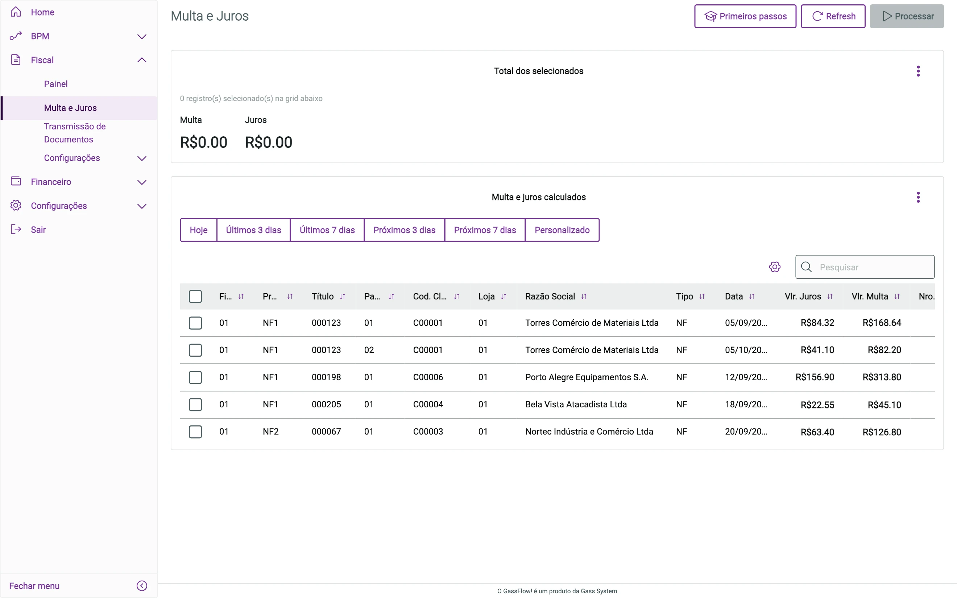Open Painel in Fiscal menu

click(x=56, y=84)
